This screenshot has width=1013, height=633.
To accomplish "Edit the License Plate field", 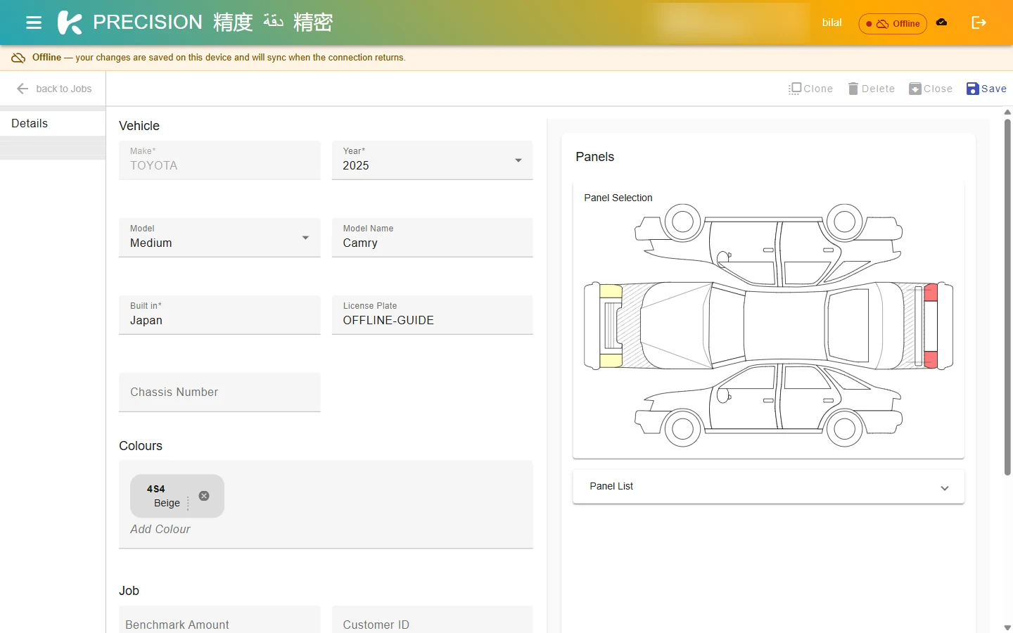I will tap(432, 315).
